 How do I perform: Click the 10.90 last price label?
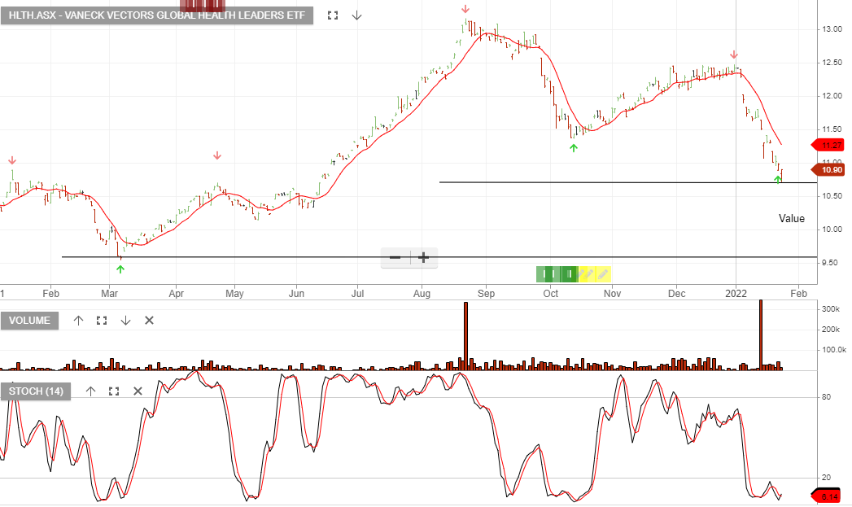[x=828, y=169]
